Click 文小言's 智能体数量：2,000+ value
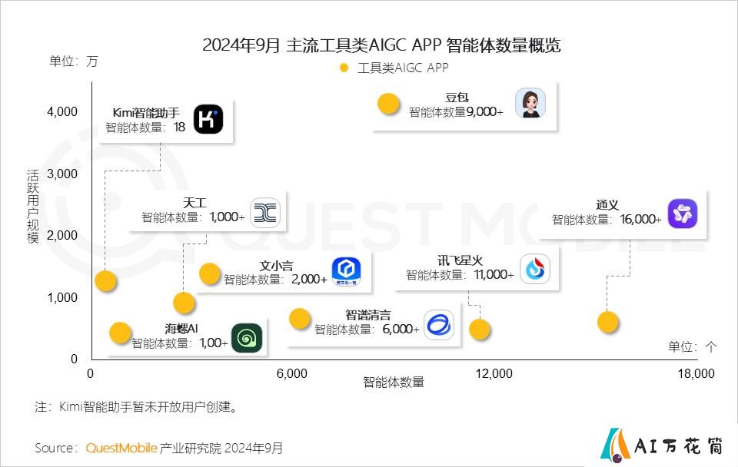The height and width of the screenshot is (467, 738). pyautogui.click(x=275, y=280)
